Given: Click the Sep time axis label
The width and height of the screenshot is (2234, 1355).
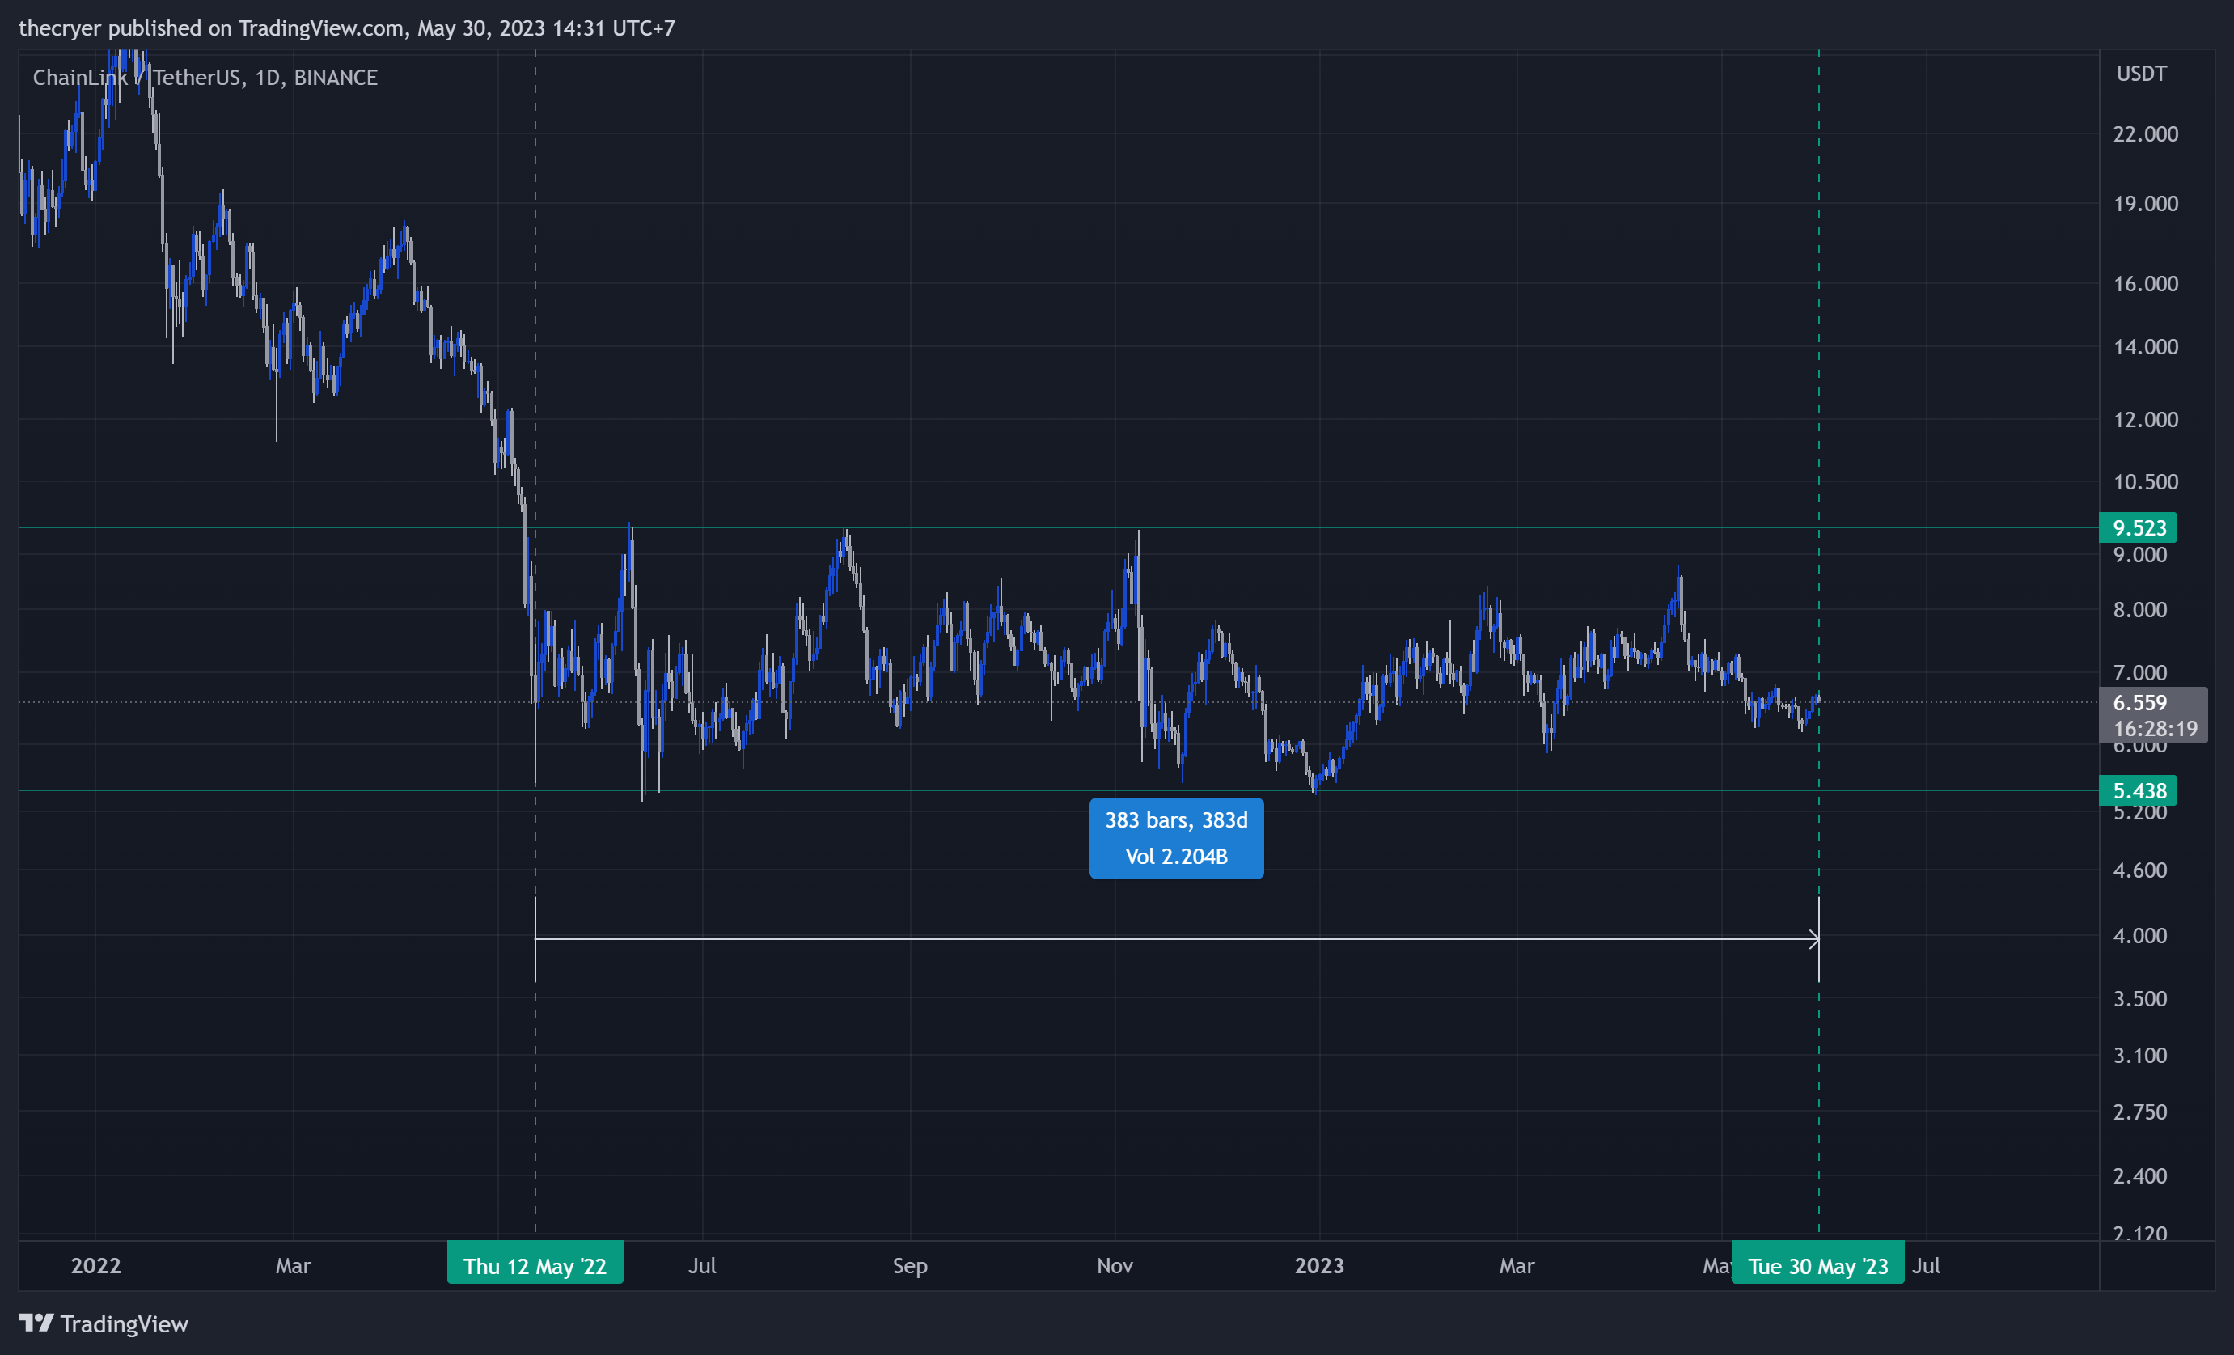Looking at the screenshot, I should [x=909, y=1266].
